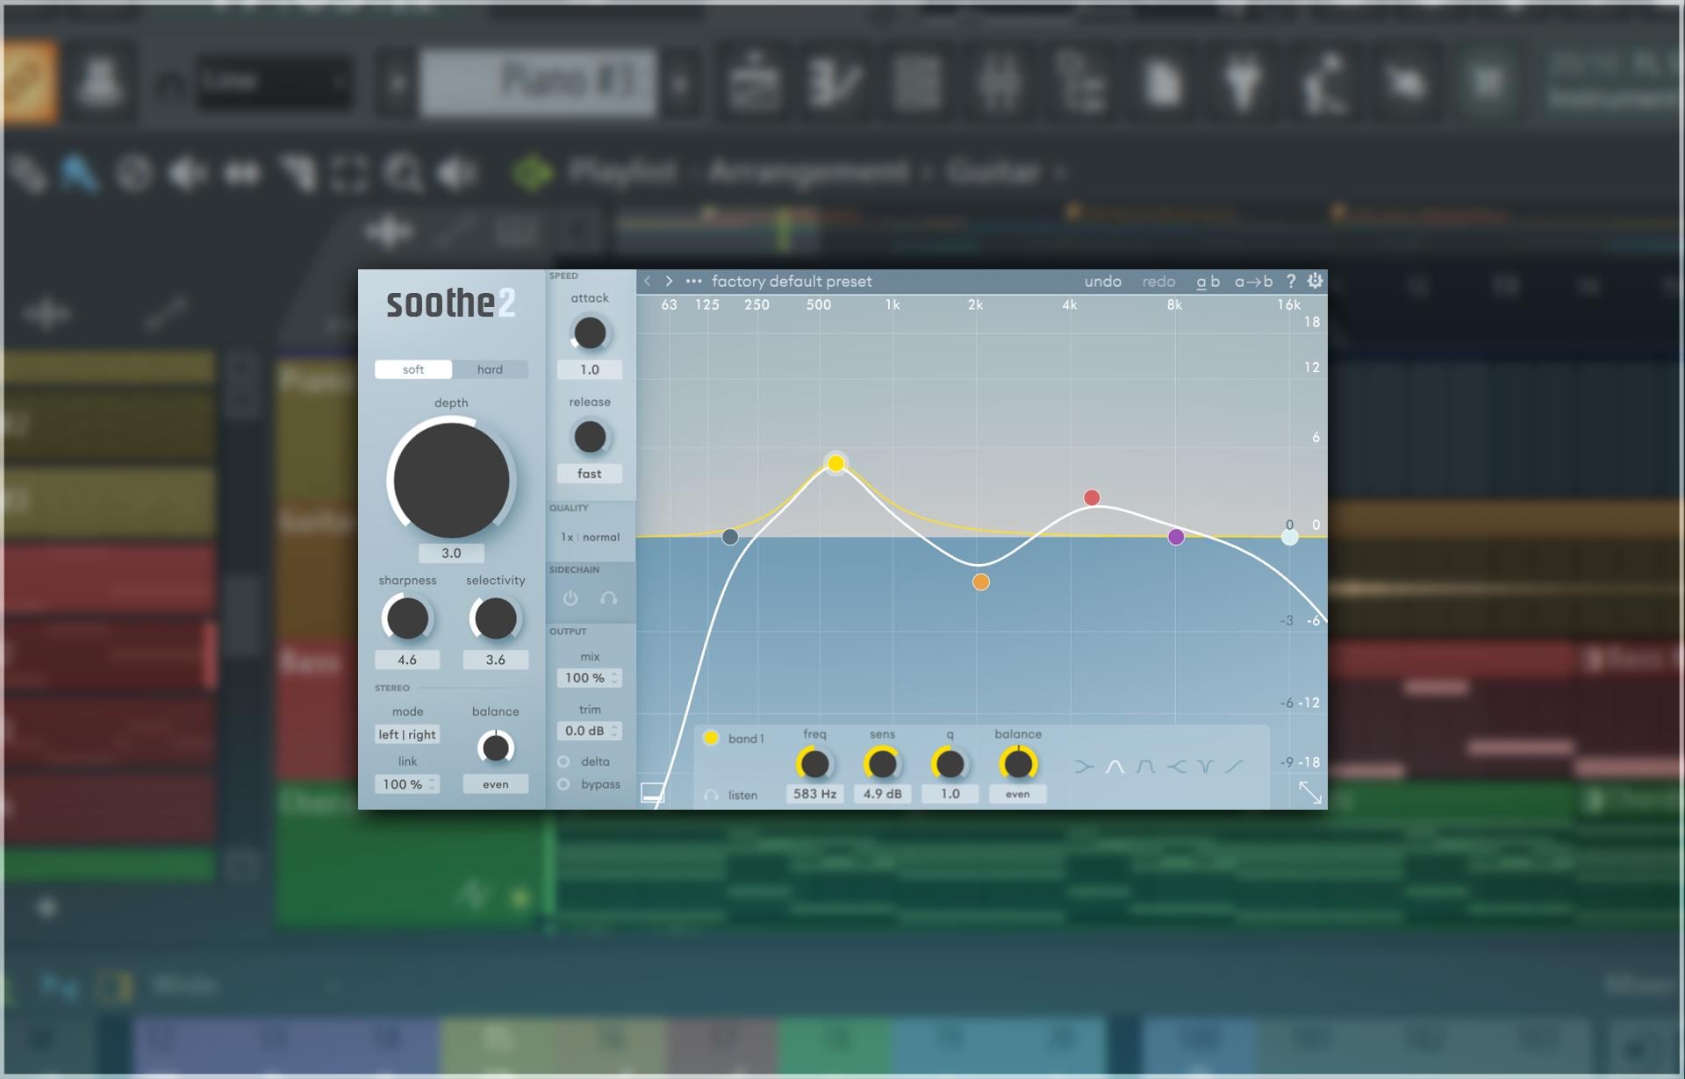The height and width of the screenshot is (1079, 1685).
Task: Open the factory default preset name menu
Action: tap(792, 282)
